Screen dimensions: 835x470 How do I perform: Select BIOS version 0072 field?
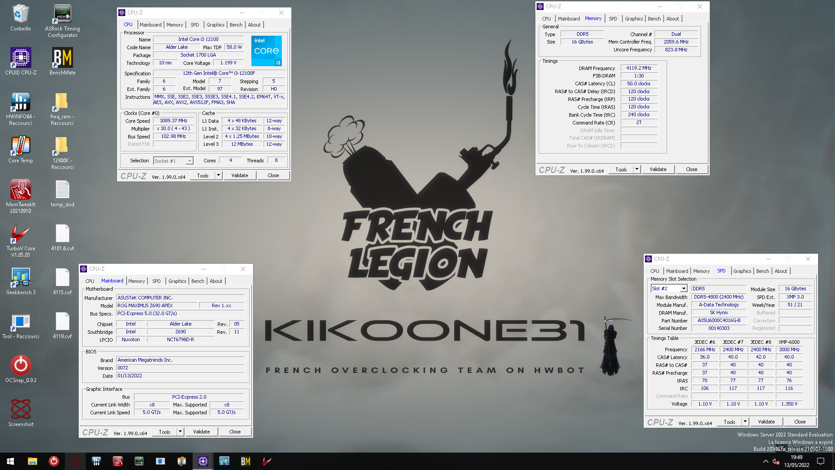(x=180, y=368)
